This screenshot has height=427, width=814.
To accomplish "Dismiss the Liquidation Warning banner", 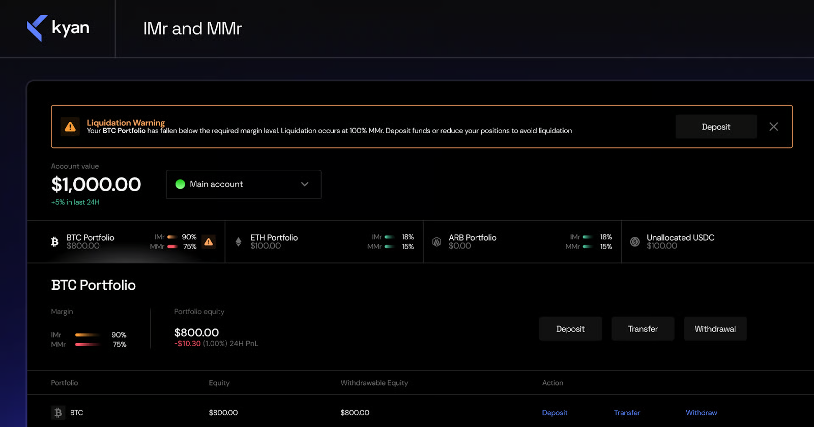I will pos(773,127).
